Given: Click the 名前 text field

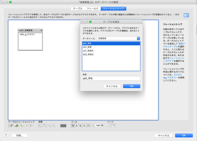Looking at the screenshot, I should coord(111,78).
